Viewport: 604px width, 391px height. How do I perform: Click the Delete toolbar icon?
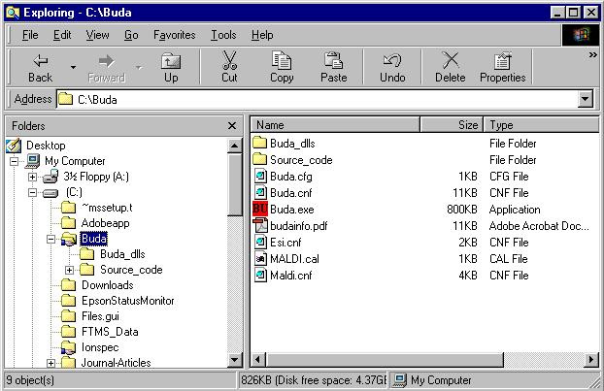coord(450,61)
